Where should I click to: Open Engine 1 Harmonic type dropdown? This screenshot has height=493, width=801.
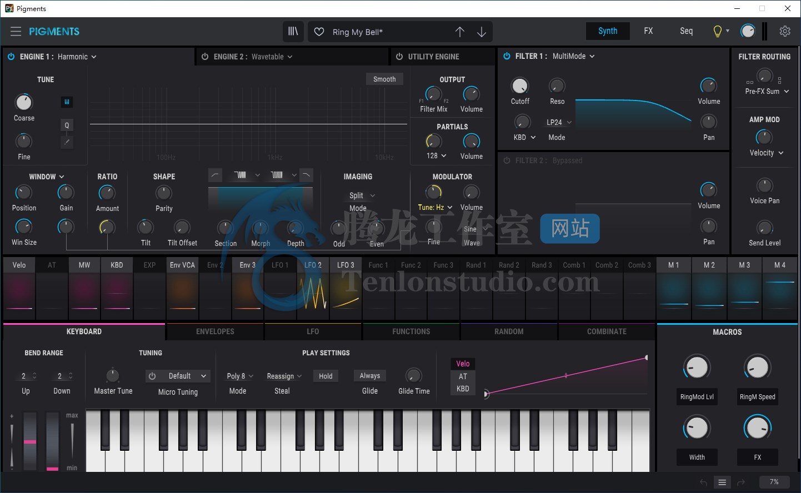click(77, 57)
